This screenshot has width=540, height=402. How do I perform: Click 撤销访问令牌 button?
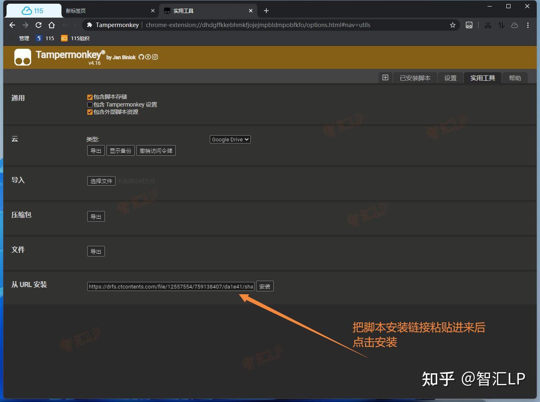(x=156, y=150)
